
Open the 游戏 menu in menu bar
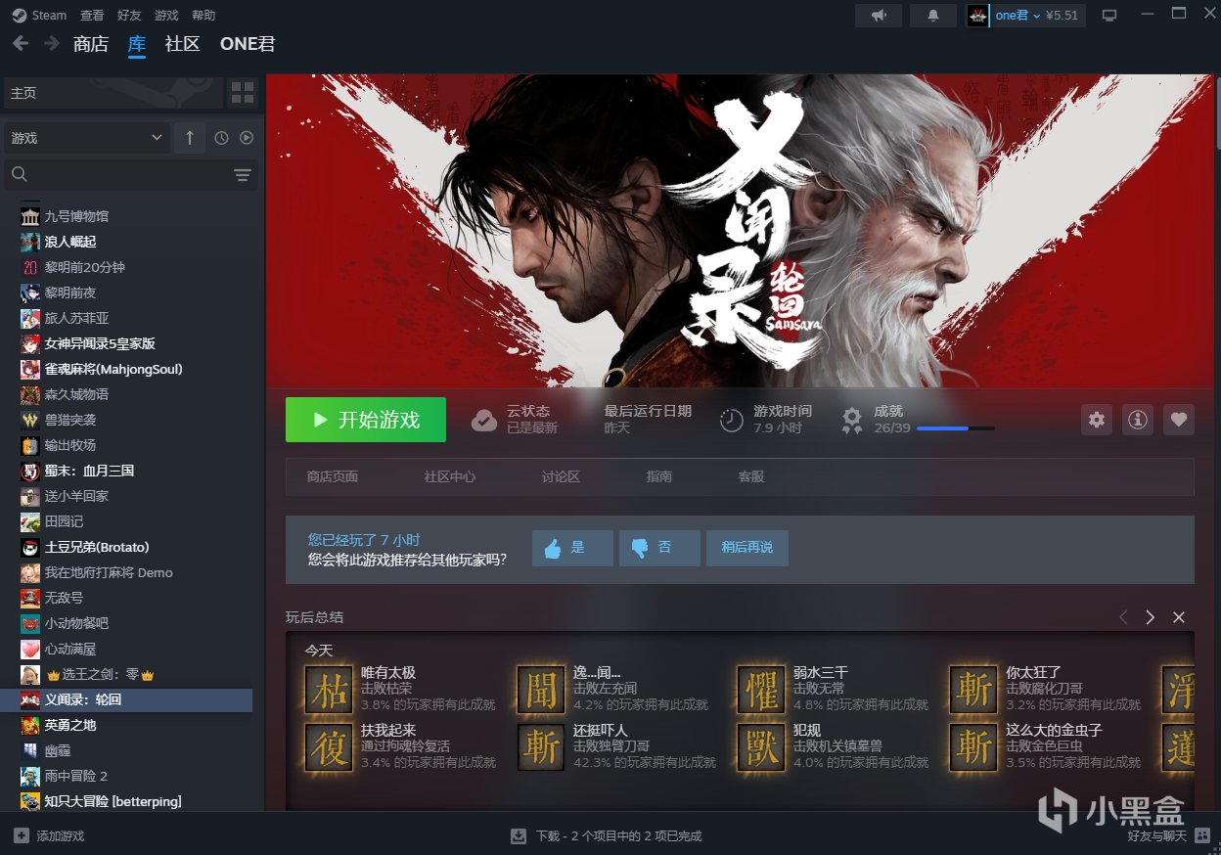(166, 15)
